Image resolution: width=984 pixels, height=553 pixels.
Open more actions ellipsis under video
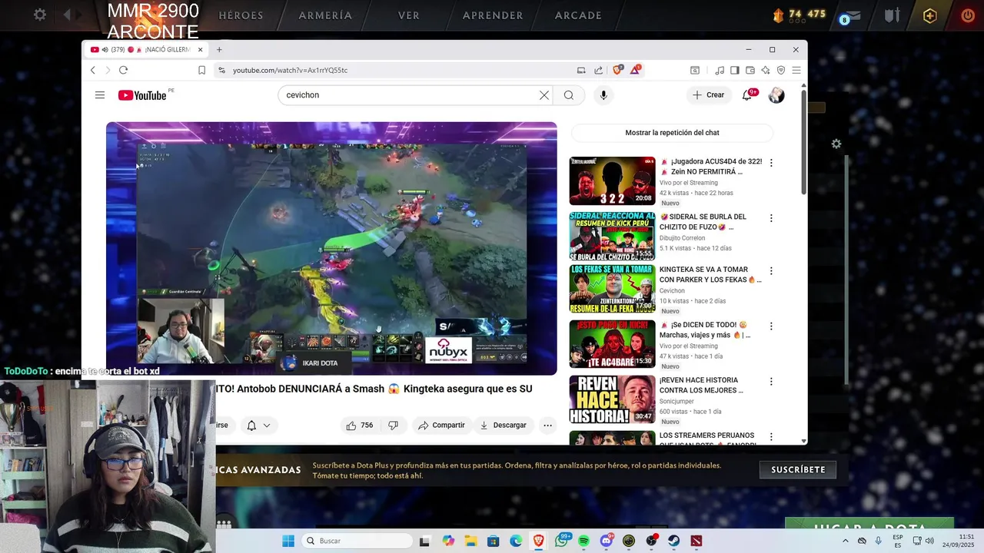click(x=547, y=426)
